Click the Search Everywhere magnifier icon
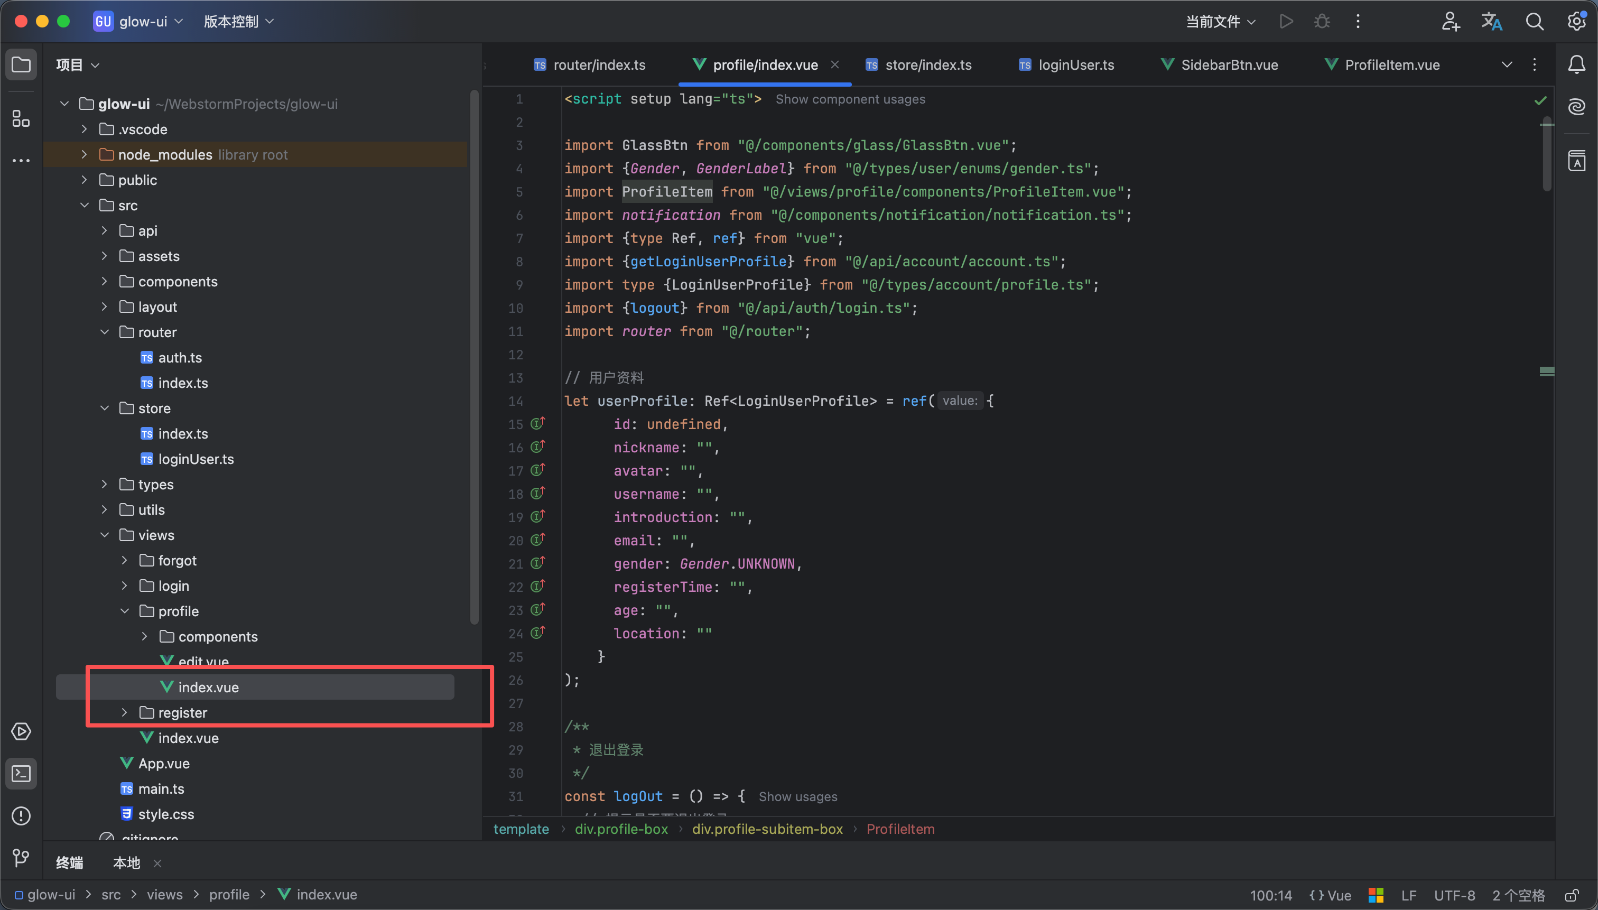The image size is (1598, 910). [x=1534, y=22]
